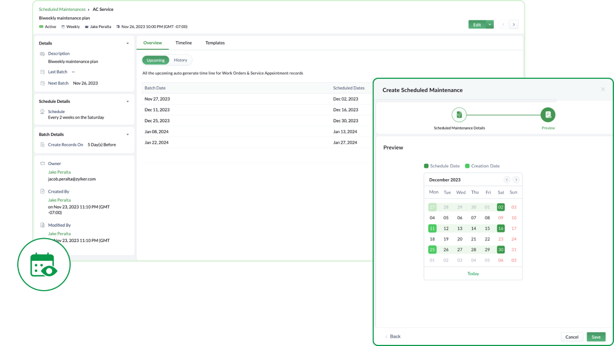Enable the Upcoming filter pill
The height and width of the screenshot is (346, 614).
coord(155,60)
